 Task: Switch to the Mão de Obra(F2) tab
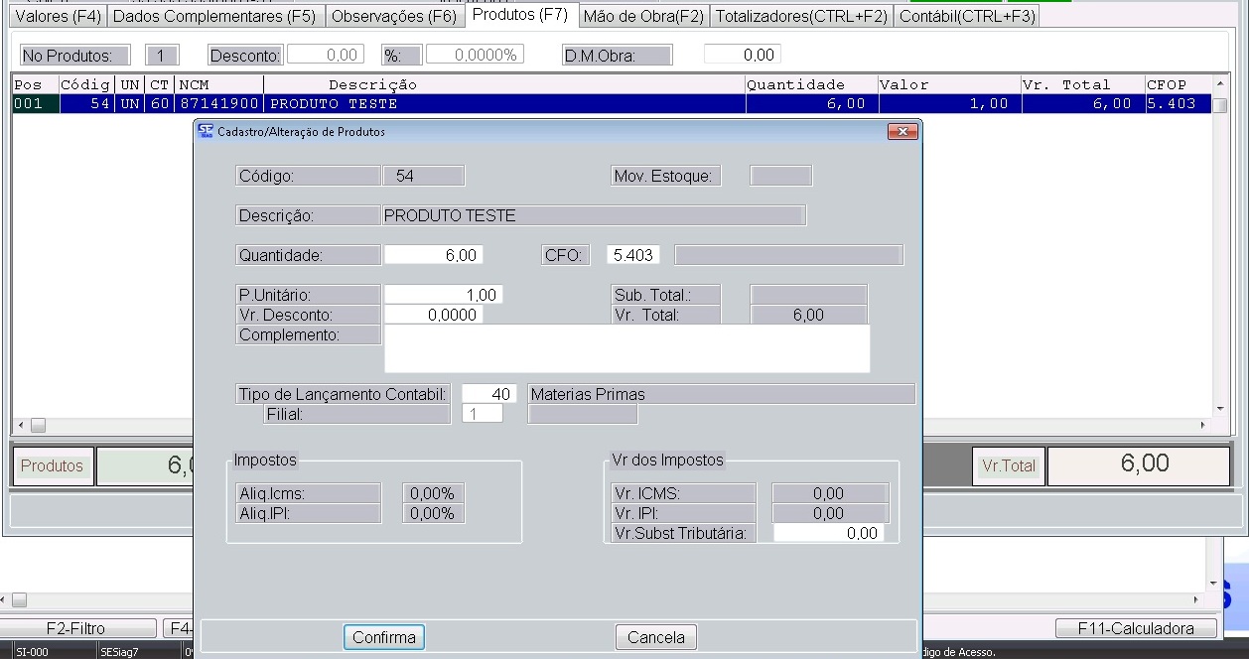pyautogui.click(x=643, y=16)
